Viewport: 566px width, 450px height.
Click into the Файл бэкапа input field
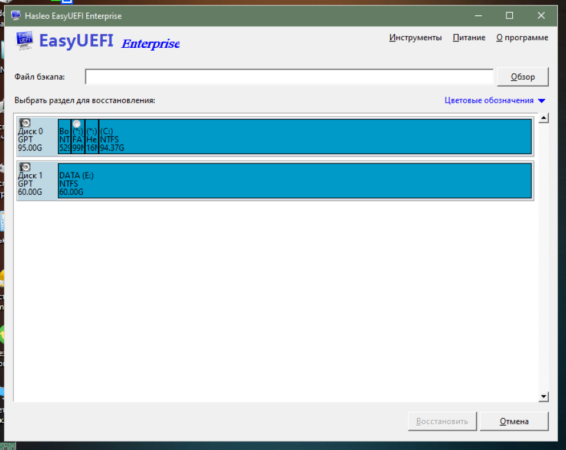point(289,77)
